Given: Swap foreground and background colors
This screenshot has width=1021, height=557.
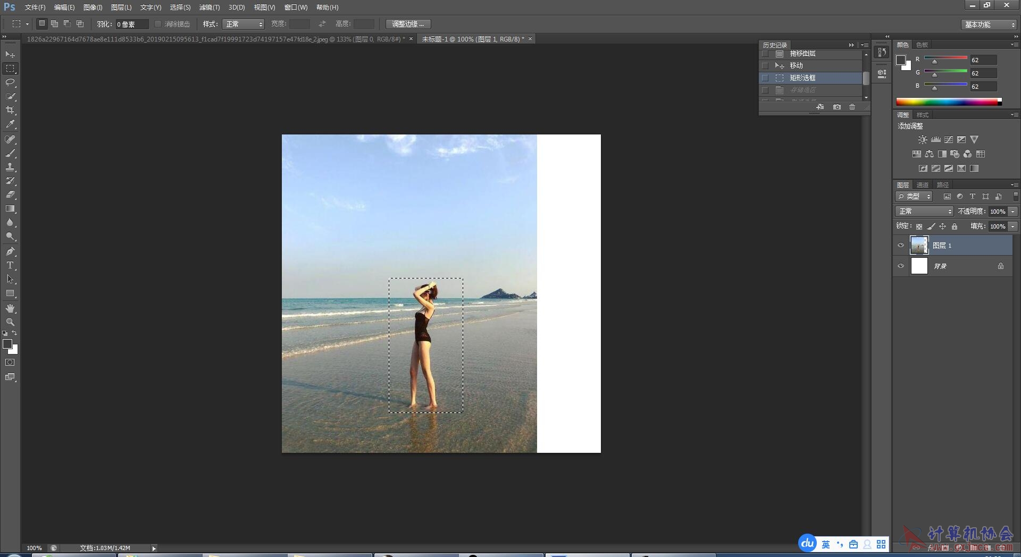Looking at the screenshot, I should click(x=15, y=333).
